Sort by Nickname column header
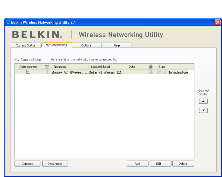Viewport: 222px width, 177px height. (70, 66)
